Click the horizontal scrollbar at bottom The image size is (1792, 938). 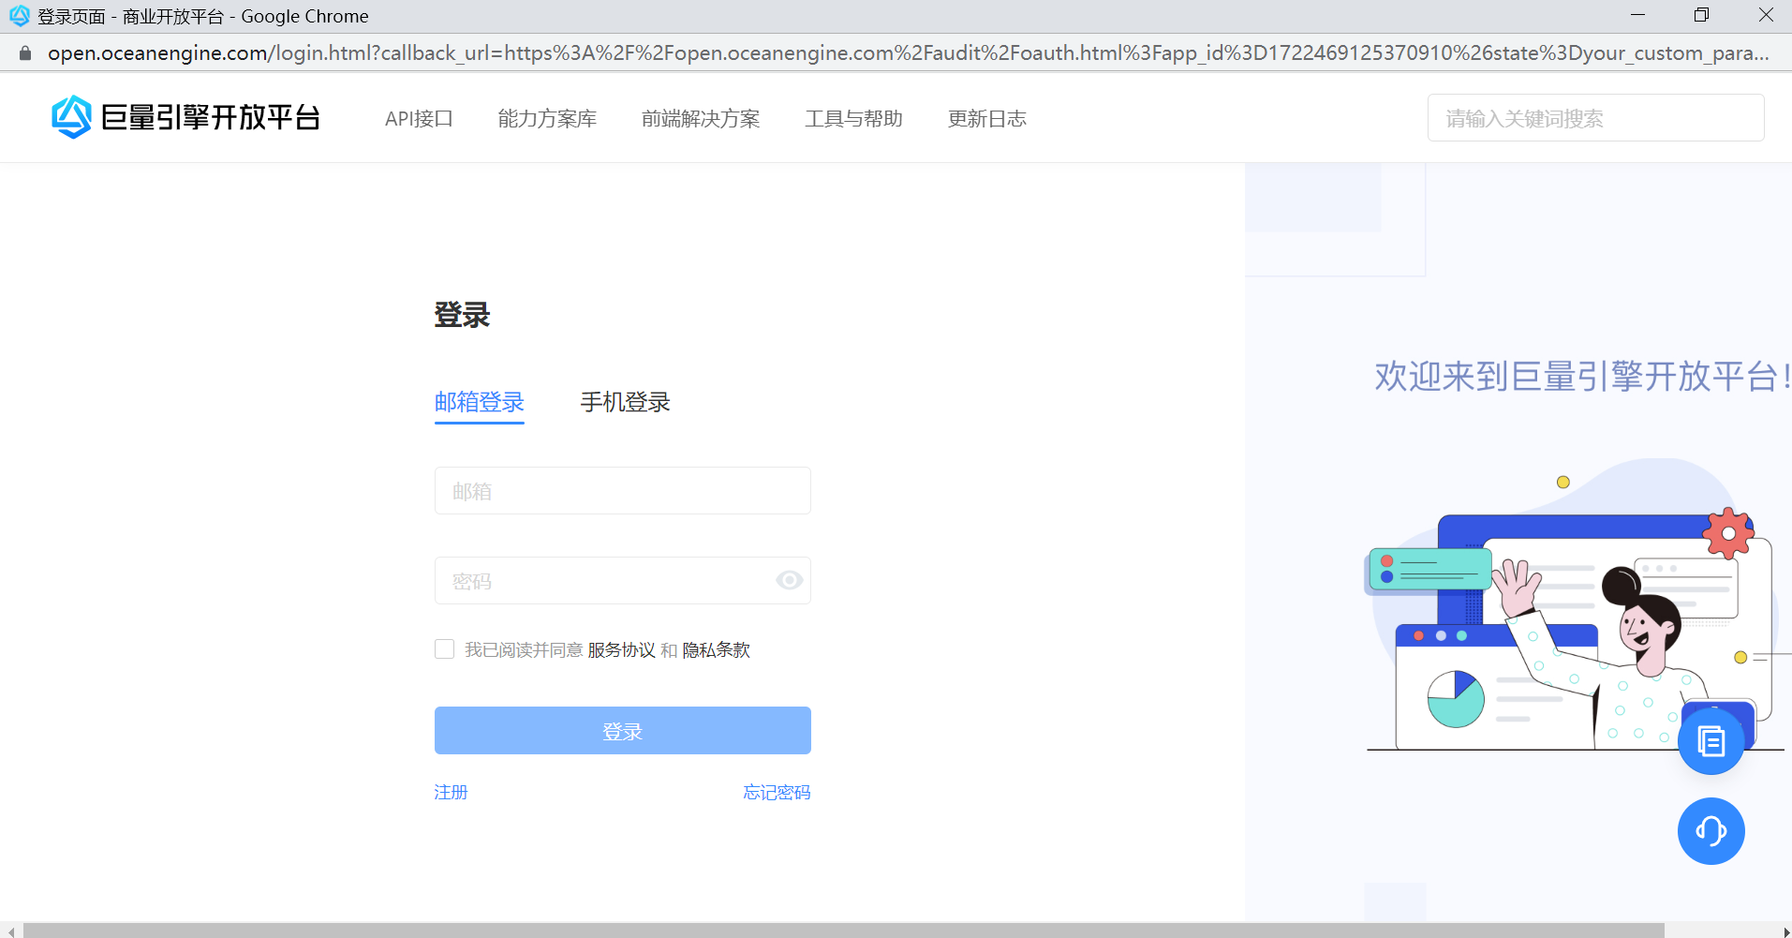pos(843,931)
